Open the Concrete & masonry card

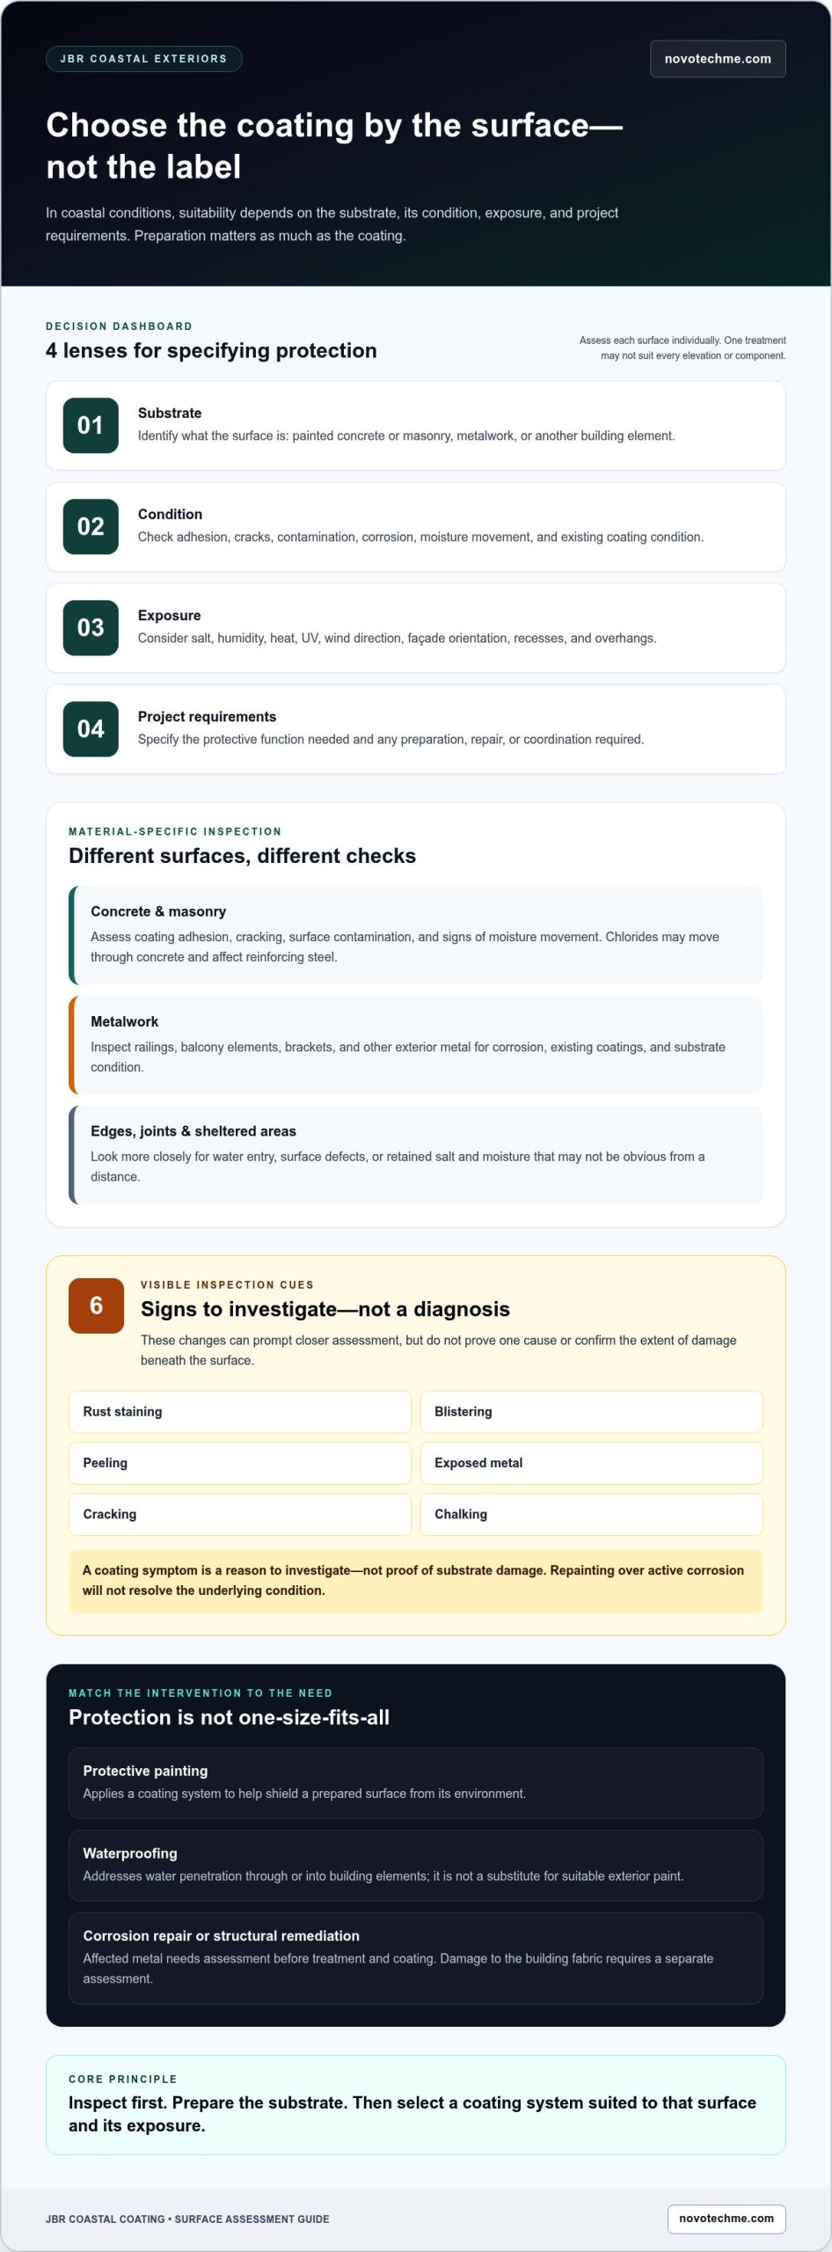[x=416, y=935]
